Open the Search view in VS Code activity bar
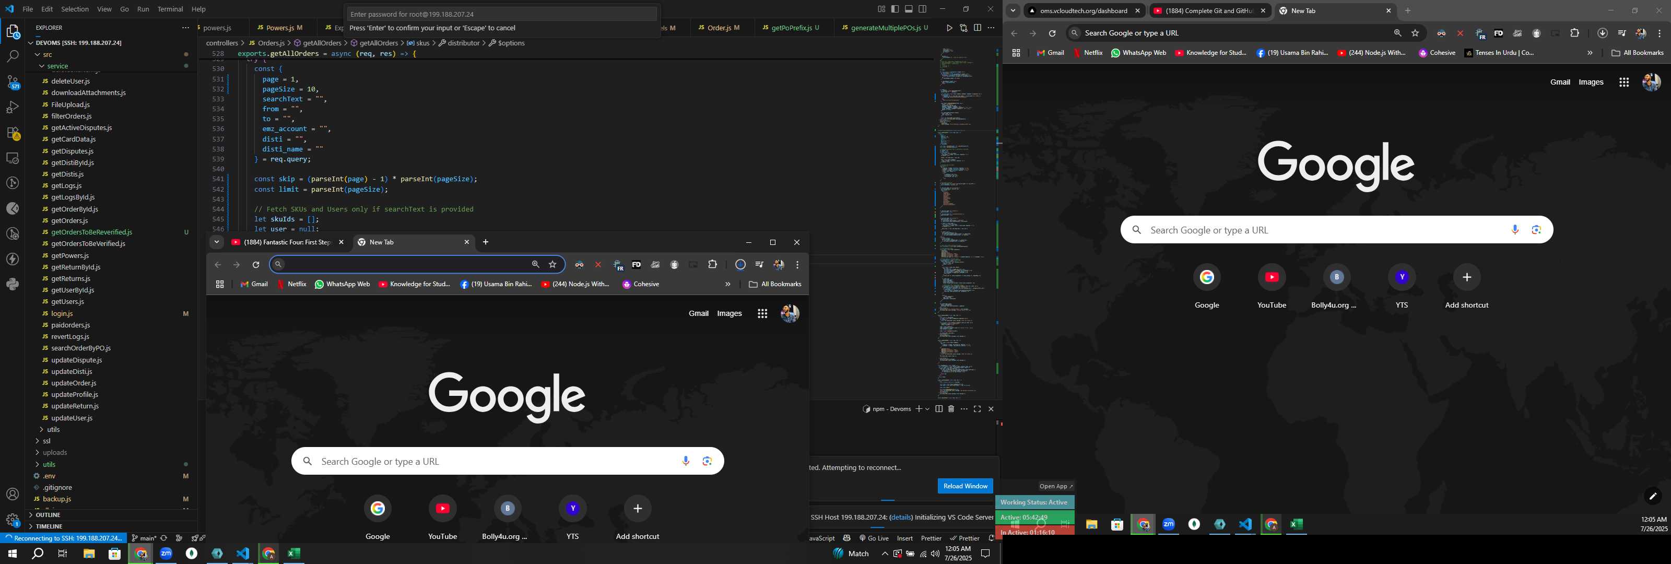 click(13, 56)
